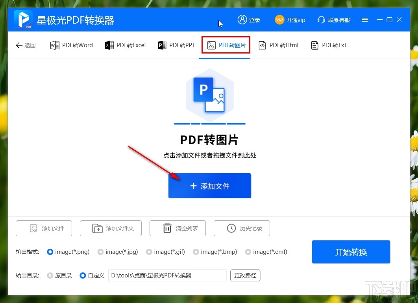This screenshot has height=303, width=418.
Task: Open the PDF转PPT conversion mode
Action: click(x=161, y=45)
